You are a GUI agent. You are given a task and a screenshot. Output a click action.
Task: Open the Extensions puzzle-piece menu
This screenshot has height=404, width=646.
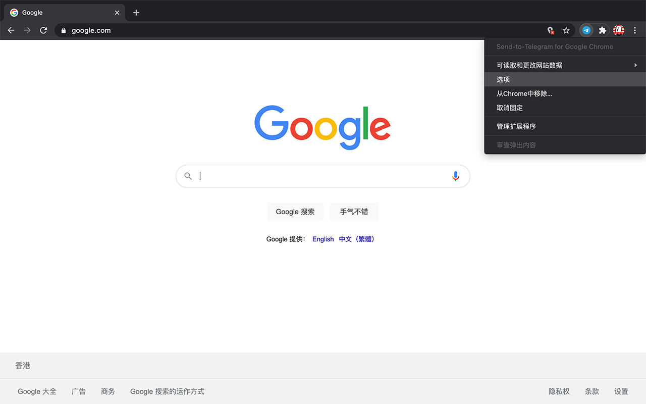pos(602,30)
